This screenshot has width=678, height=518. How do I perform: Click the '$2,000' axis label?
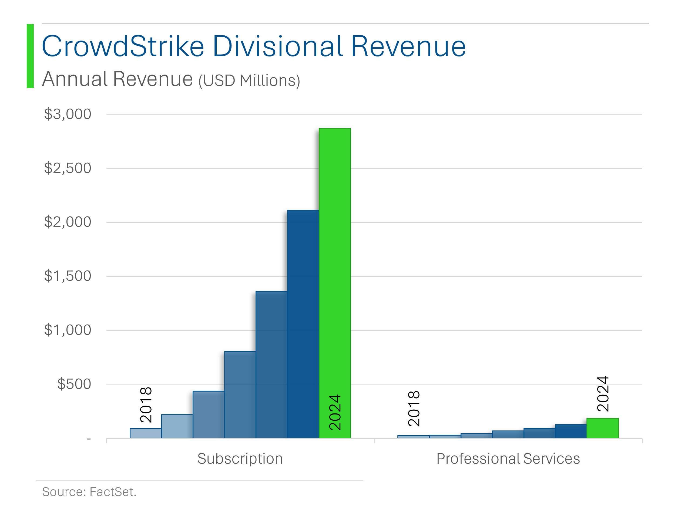click(68, 222)
